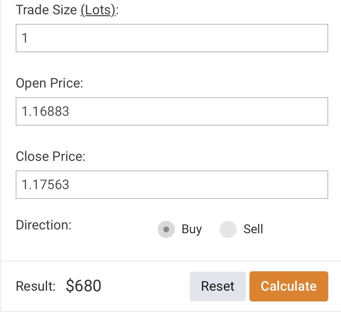This screenshot has width=341, height=317.
Task: Click the 1.17563 value text
Action: point(45,185)
